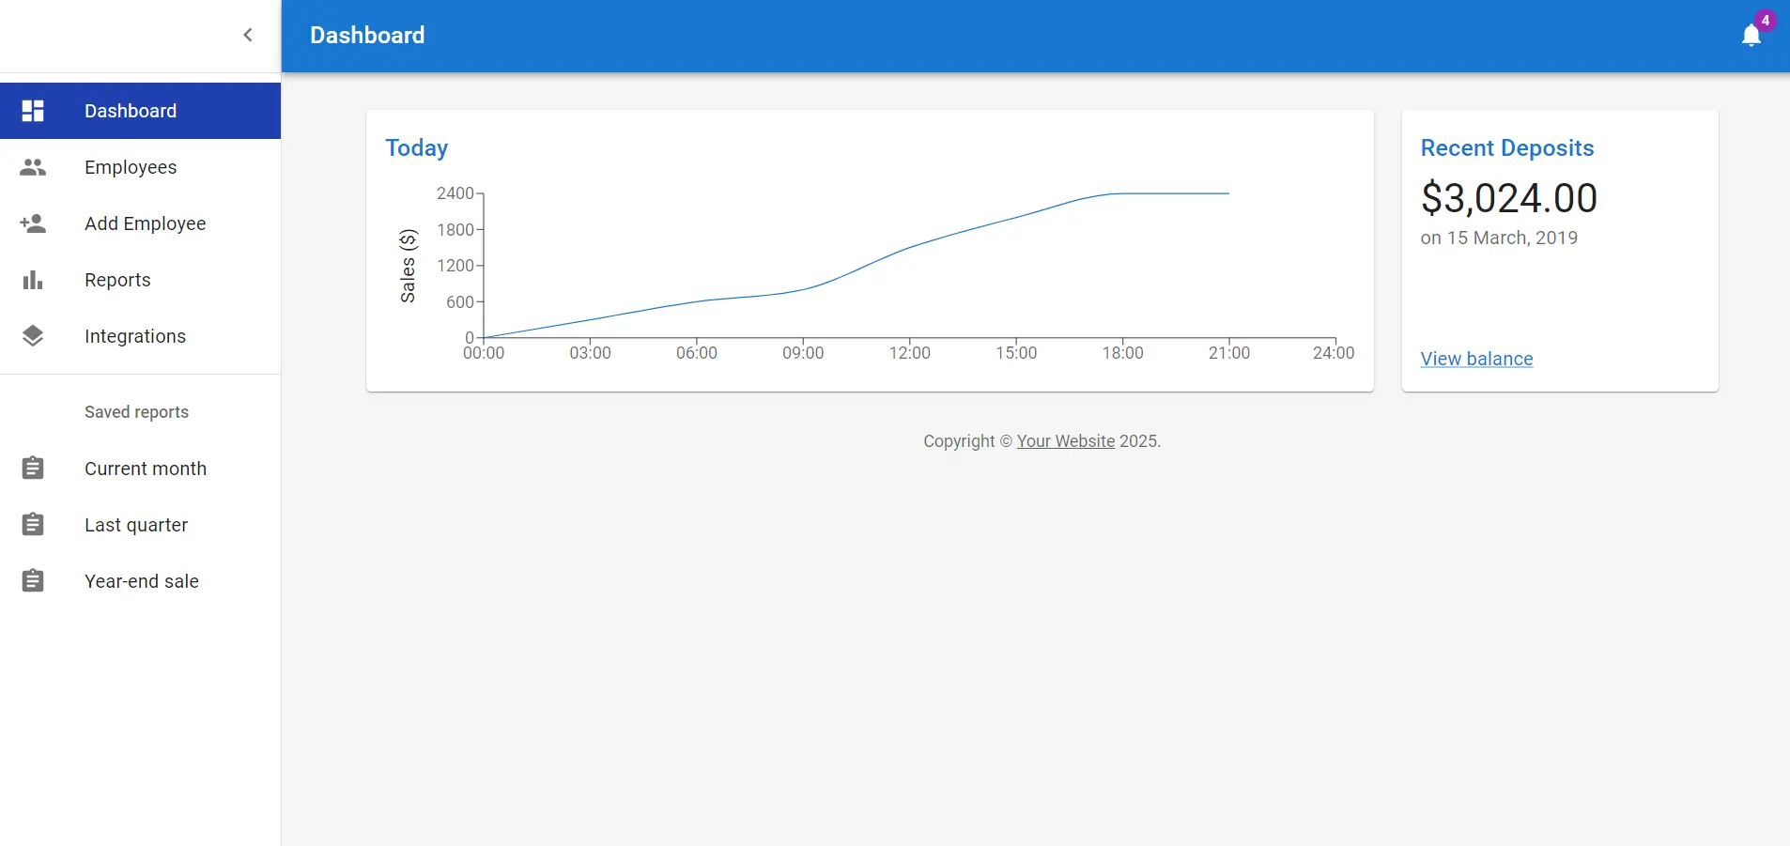Click the 06:00 label on chart axis
The height and width of the screenshot is (846, 1790).
[696, 353]
